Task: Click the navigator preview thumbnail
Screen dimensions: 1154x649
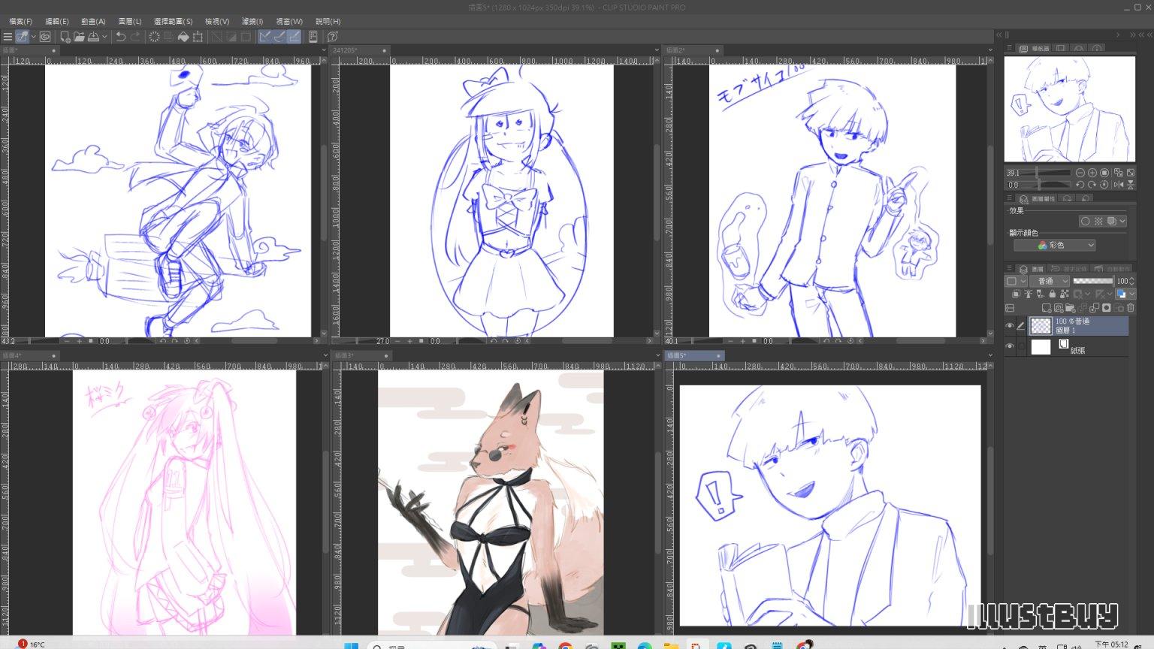Action: [x=1070, y=109]
